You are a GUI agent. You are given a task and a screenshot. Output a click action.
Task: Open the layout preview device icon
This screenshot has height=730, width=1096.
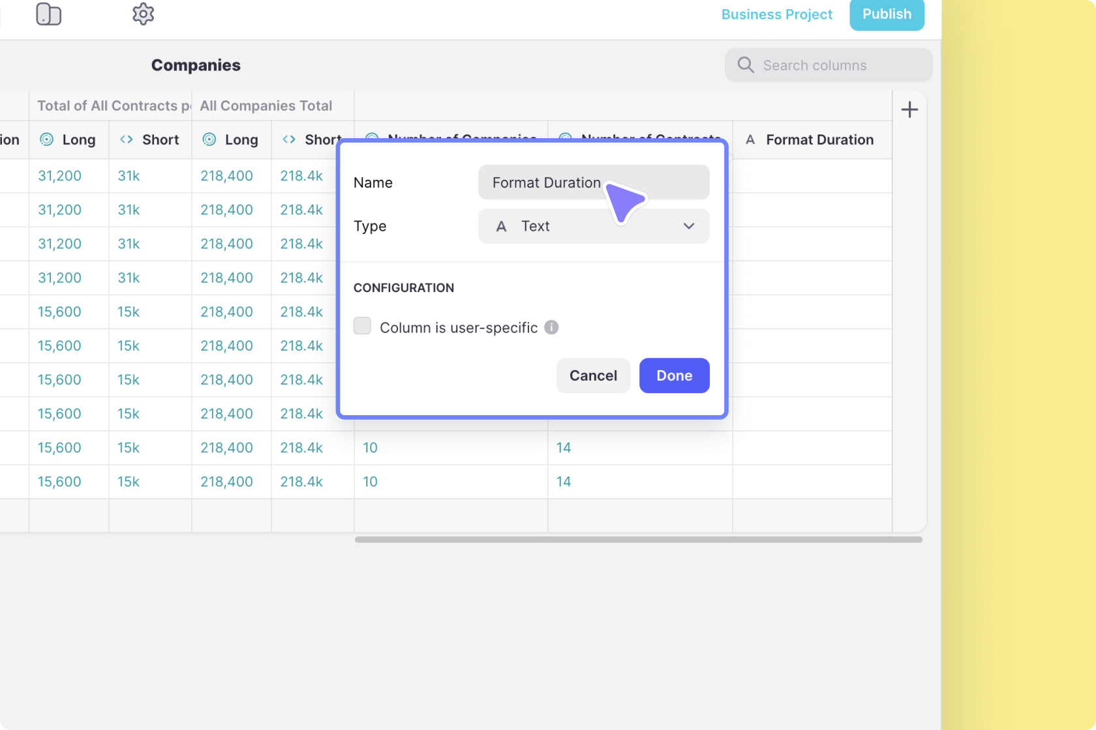tap(48, 14)
